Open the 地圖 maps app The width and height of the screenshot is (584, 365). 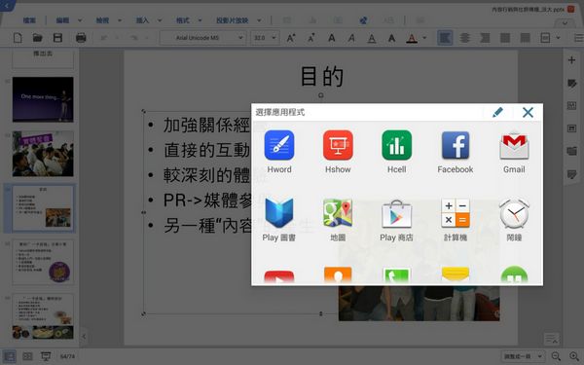pyautogui.click(x=338, y=220)
